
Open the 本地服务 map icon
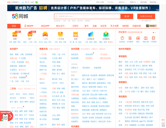click(x=106, y=34)
